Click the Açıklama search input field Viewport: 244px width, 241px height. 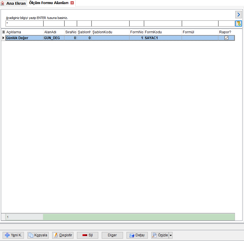click(24, 24)
